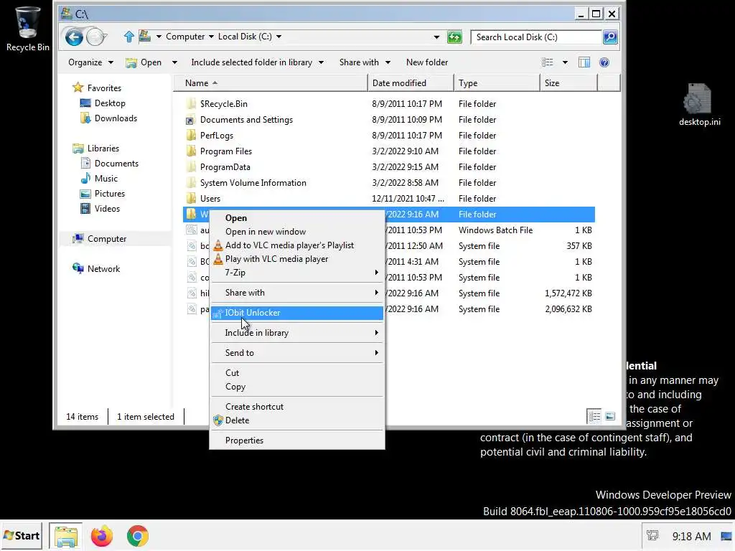Viewport: 735px width, 551px height.
Task: Choose Play with VLC media player
Action: tap(297, 258)
